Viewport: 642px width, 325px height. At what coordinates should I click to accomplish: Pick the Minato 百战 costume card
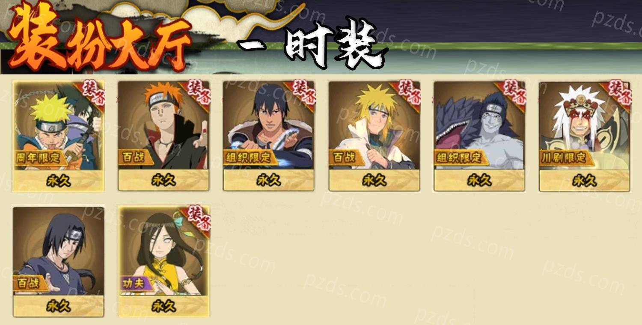tap(374, 136)
